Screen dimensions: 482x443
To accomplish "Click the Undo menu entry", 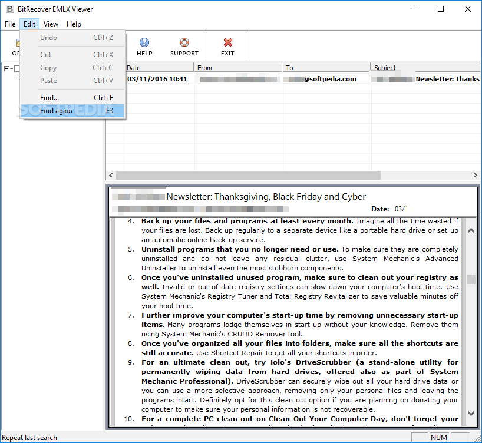I will (x=72, y=38).
